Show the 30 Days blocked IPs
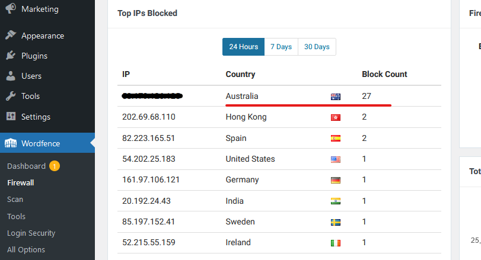 pyautogui.click(x=317, y=47)
